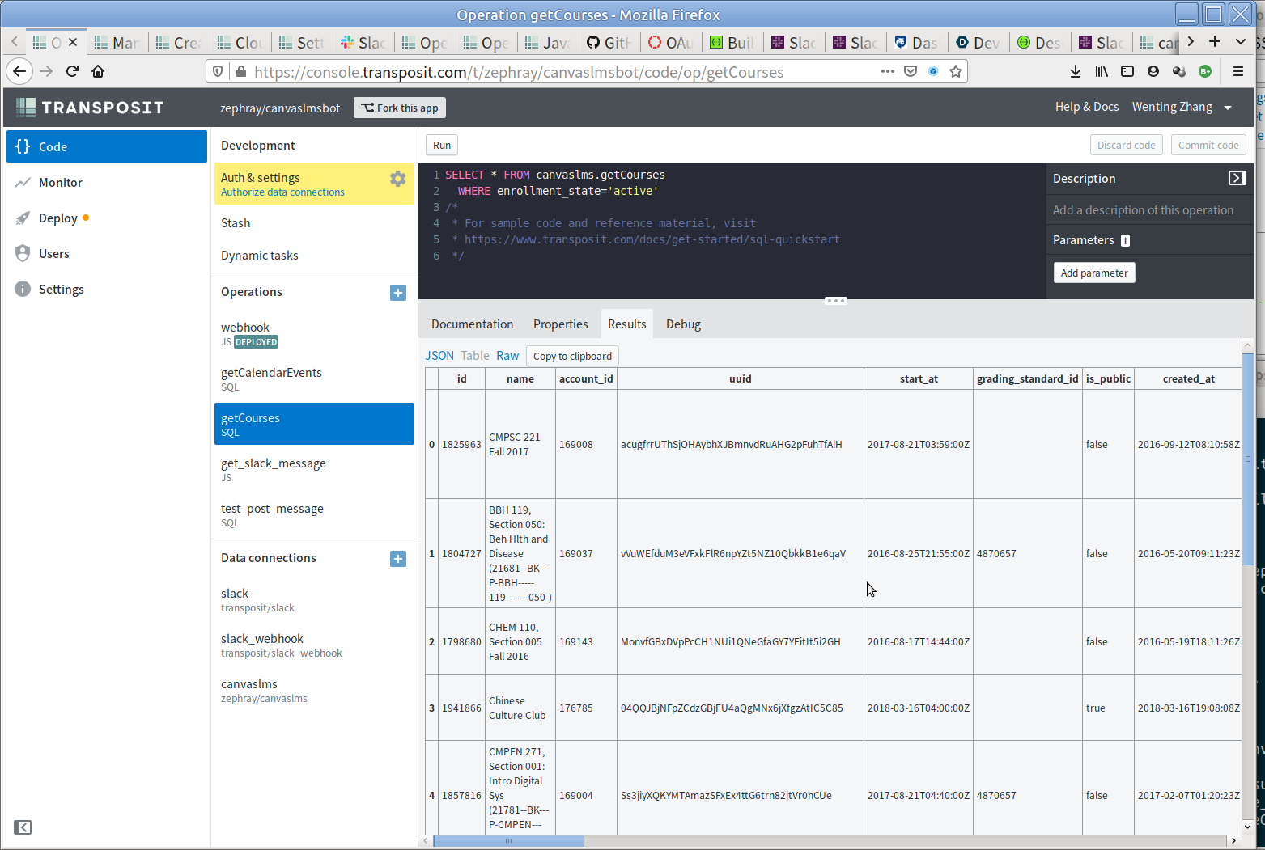Click cell 'Chinese Culture Club'
The height and width of the screenshot is (850, 1265).
pos(520,708)
